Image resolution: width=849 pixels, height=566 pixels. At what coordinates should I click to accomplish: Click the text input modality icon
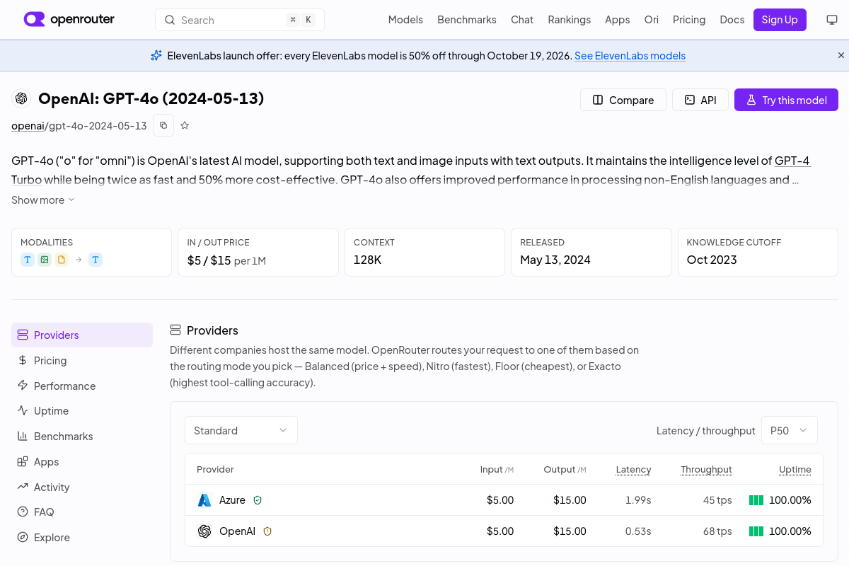pos(28,260)
